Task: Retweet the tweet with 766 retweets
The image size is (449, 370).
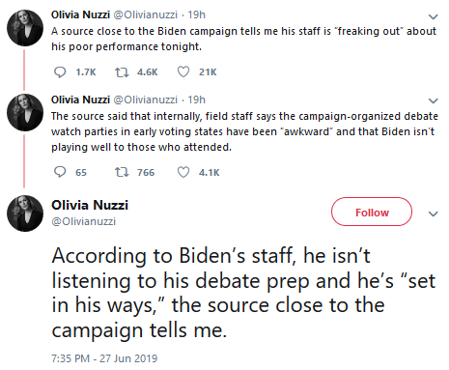Action: [x=122, y=172]
